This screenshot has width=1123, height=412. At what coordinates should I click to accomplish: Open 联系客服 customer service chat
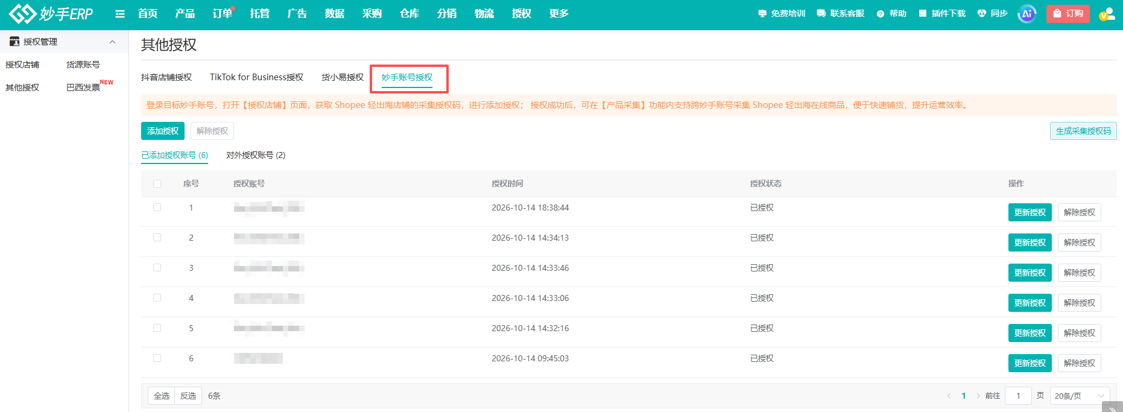(840, 13)
